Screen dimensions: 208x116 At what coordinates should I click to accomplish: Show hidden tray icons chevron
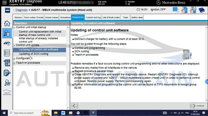coord(172,113)
